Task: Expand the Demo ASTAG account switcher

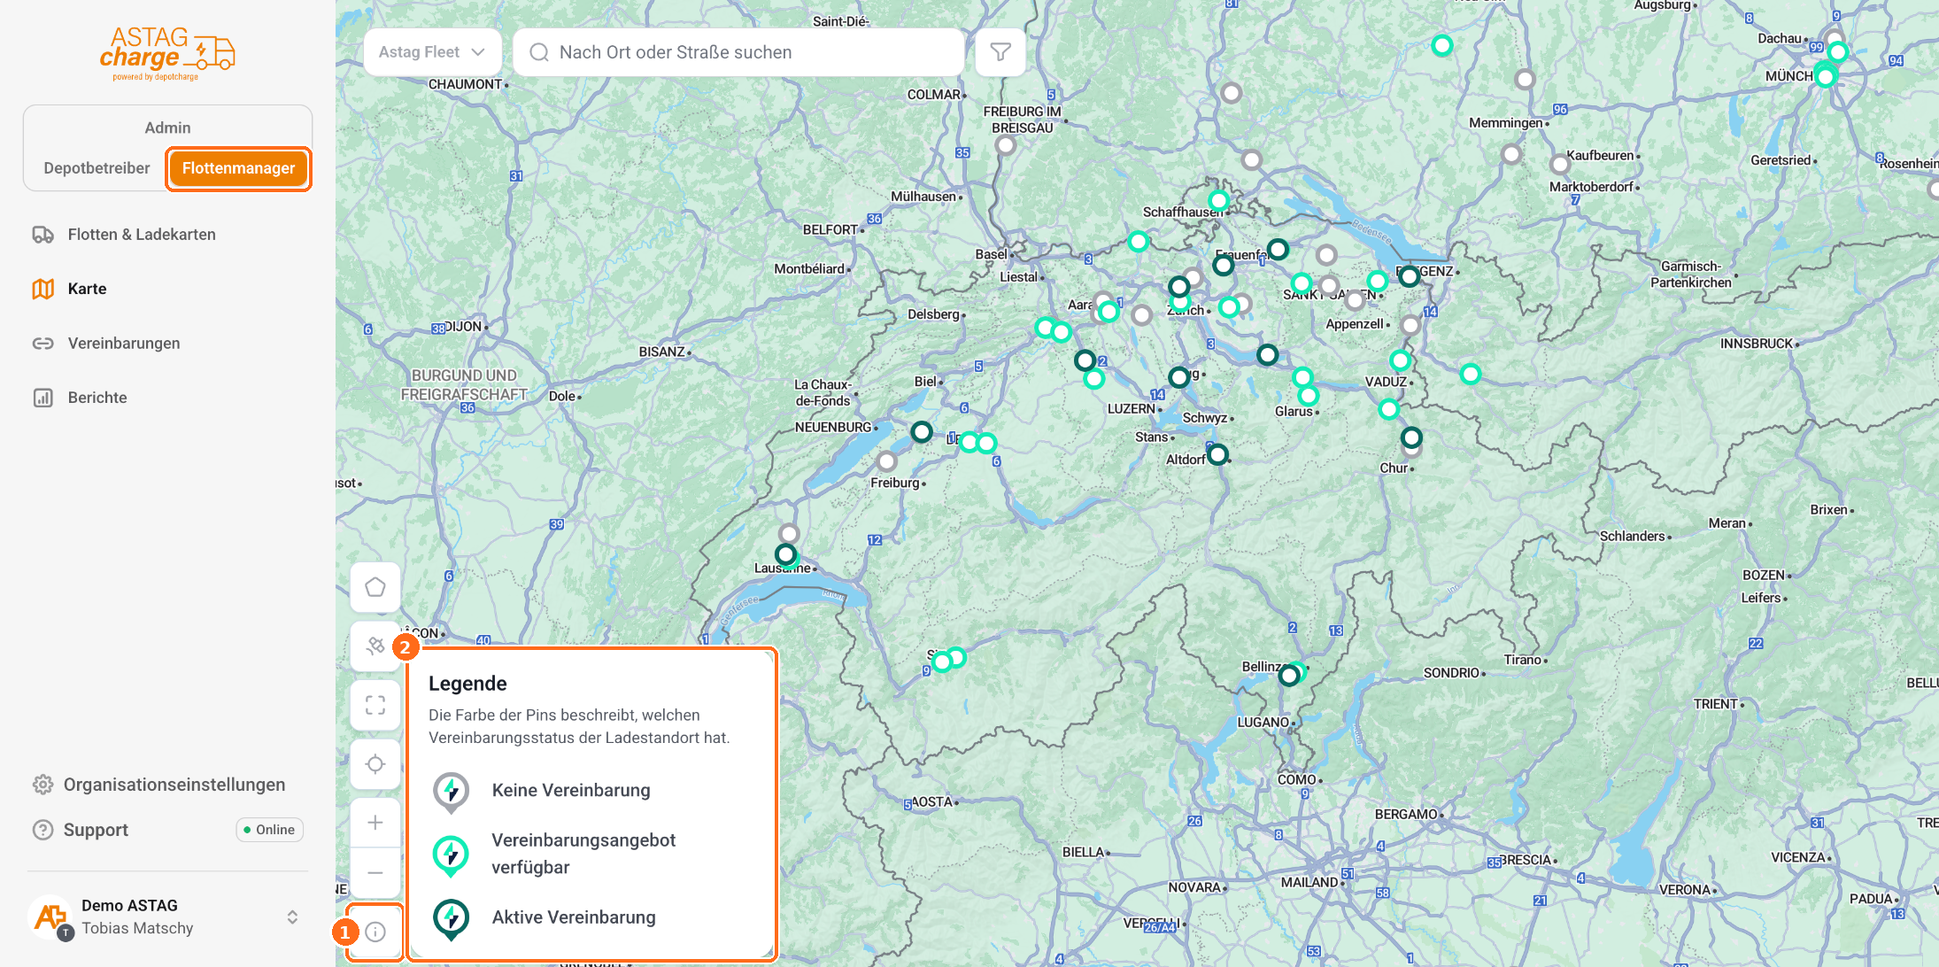Action: [292, 917]
